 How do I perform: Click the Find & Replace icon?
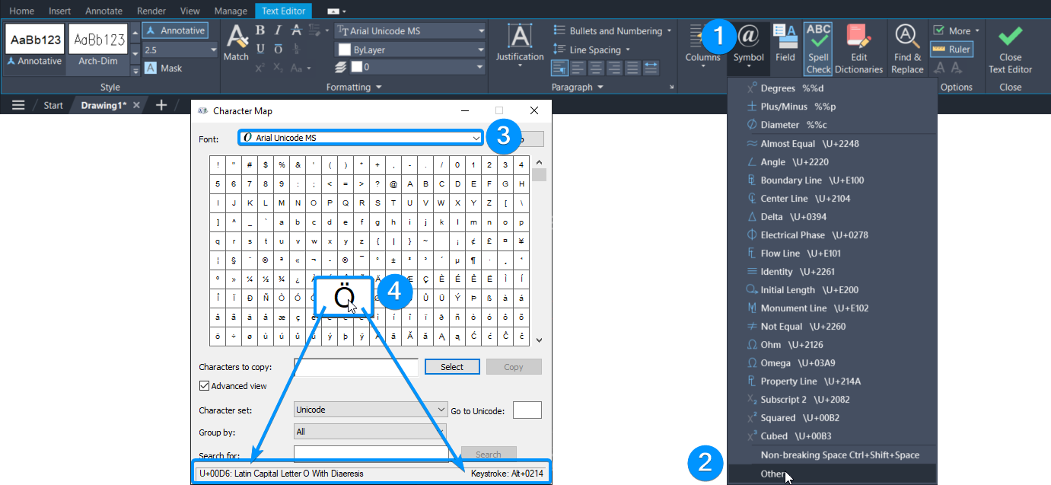(906, 46)
